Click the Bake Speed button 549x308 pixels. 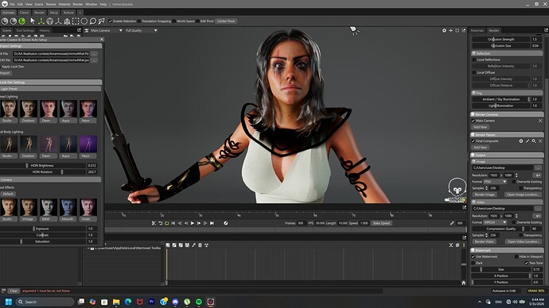(x=381, y=223)
